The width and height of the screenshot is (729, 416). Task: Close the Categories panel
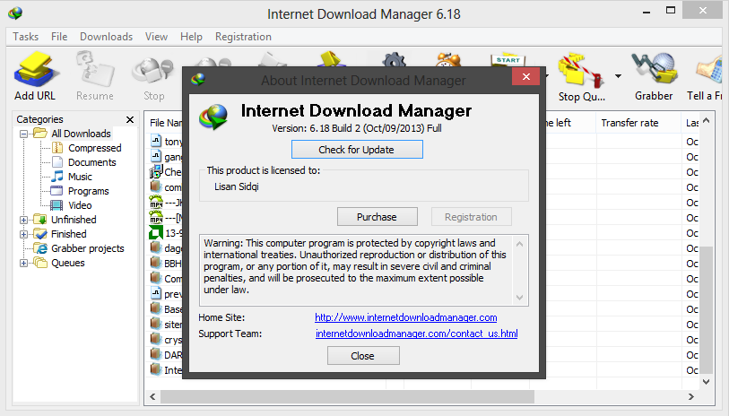[x=130, y=119]
